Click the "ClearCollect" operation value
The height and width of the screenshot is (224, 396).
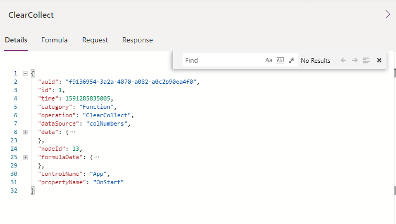(107, 115)
